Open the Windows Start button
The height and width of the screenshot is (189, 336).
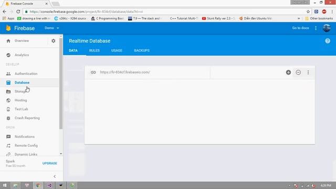5,185
